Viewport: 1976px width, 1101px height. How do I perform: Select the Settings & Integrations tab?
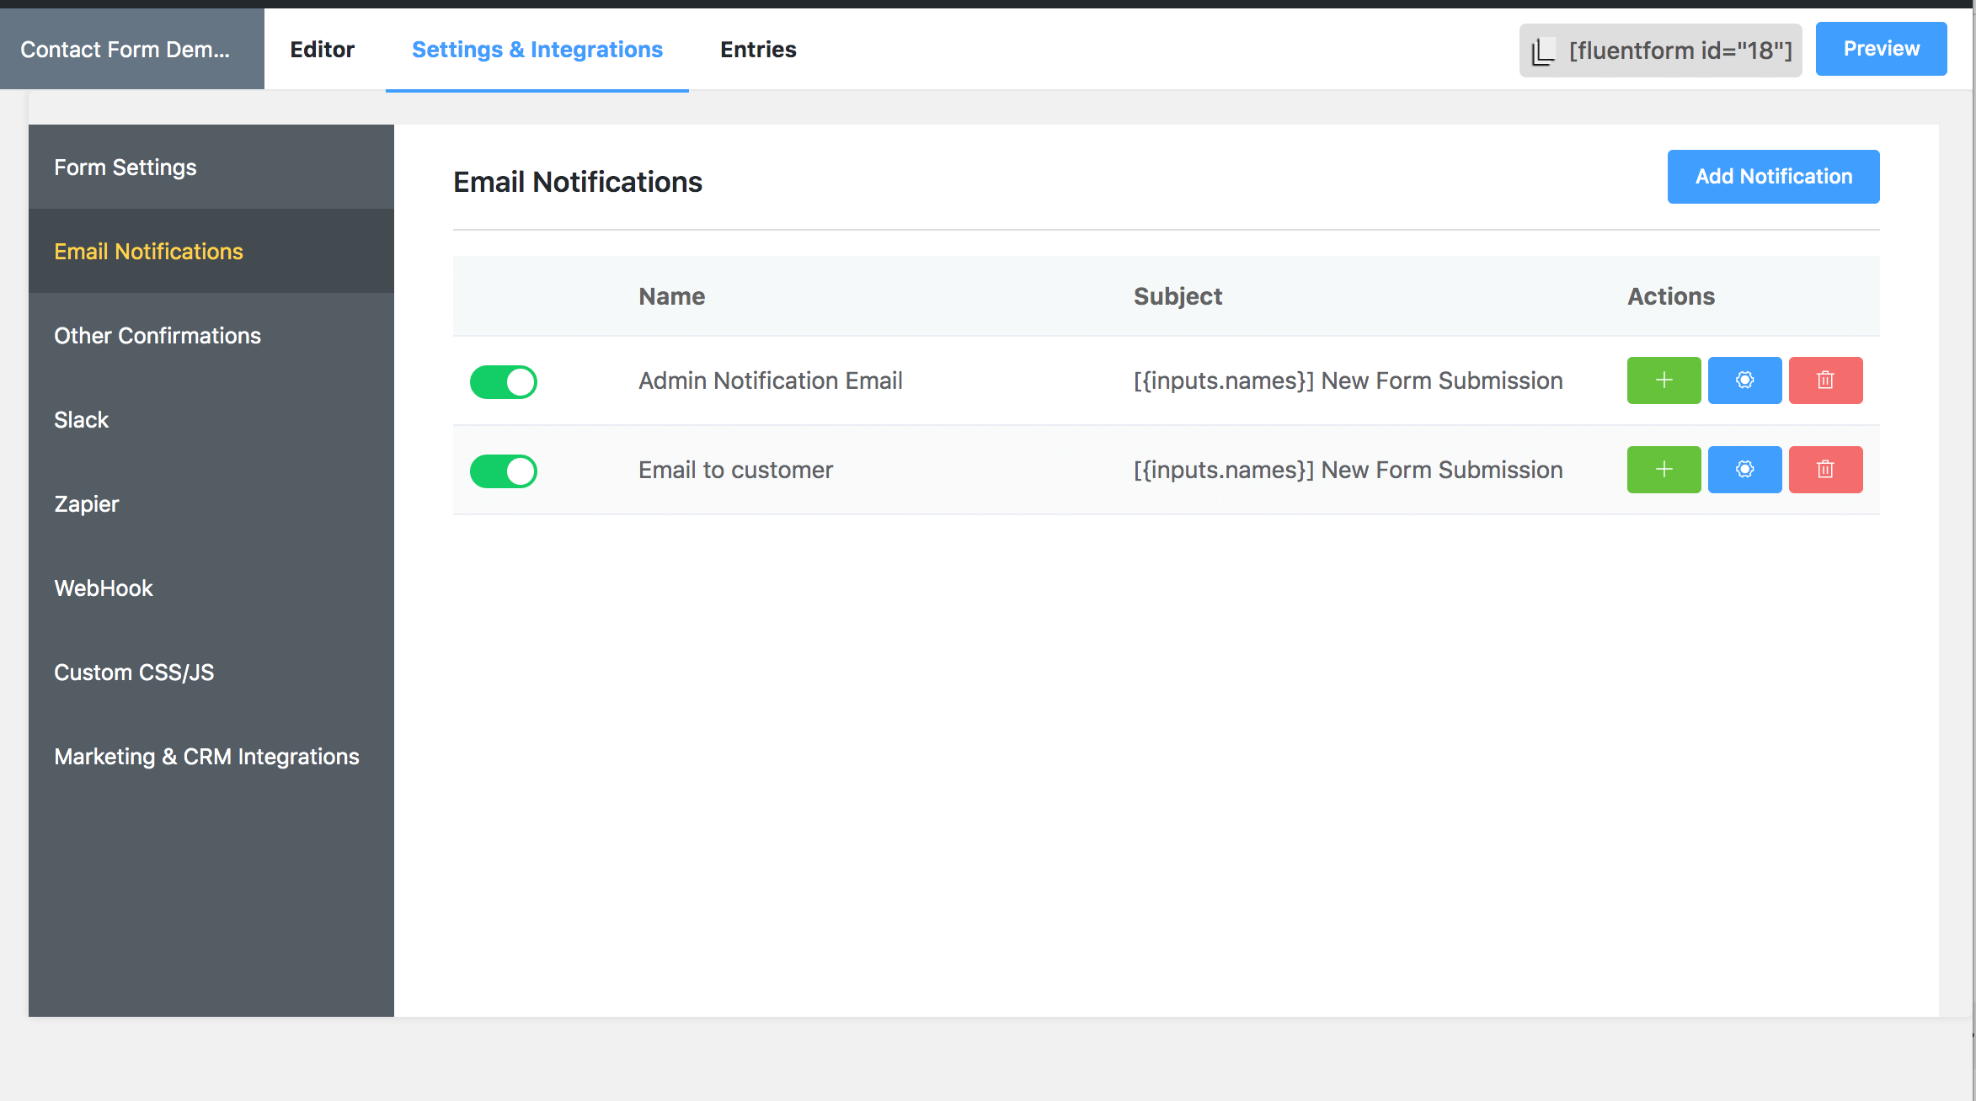[537, 50]
